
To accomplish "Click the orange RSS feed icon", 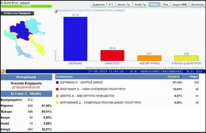I will coord(3,71).
